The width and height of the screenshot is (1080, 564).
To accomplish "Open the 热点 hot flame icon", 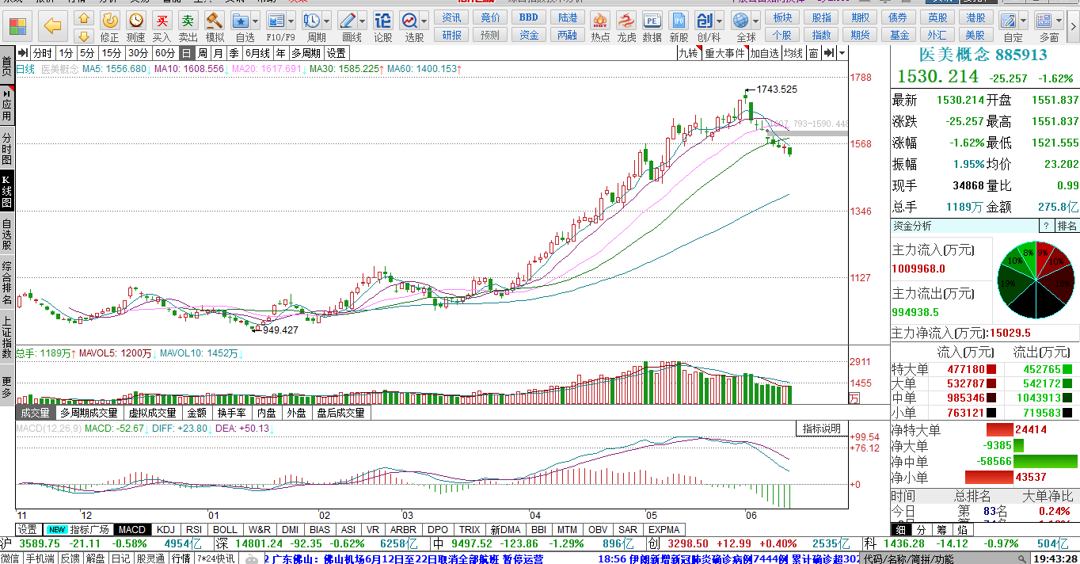I will (x=600, y=26).
